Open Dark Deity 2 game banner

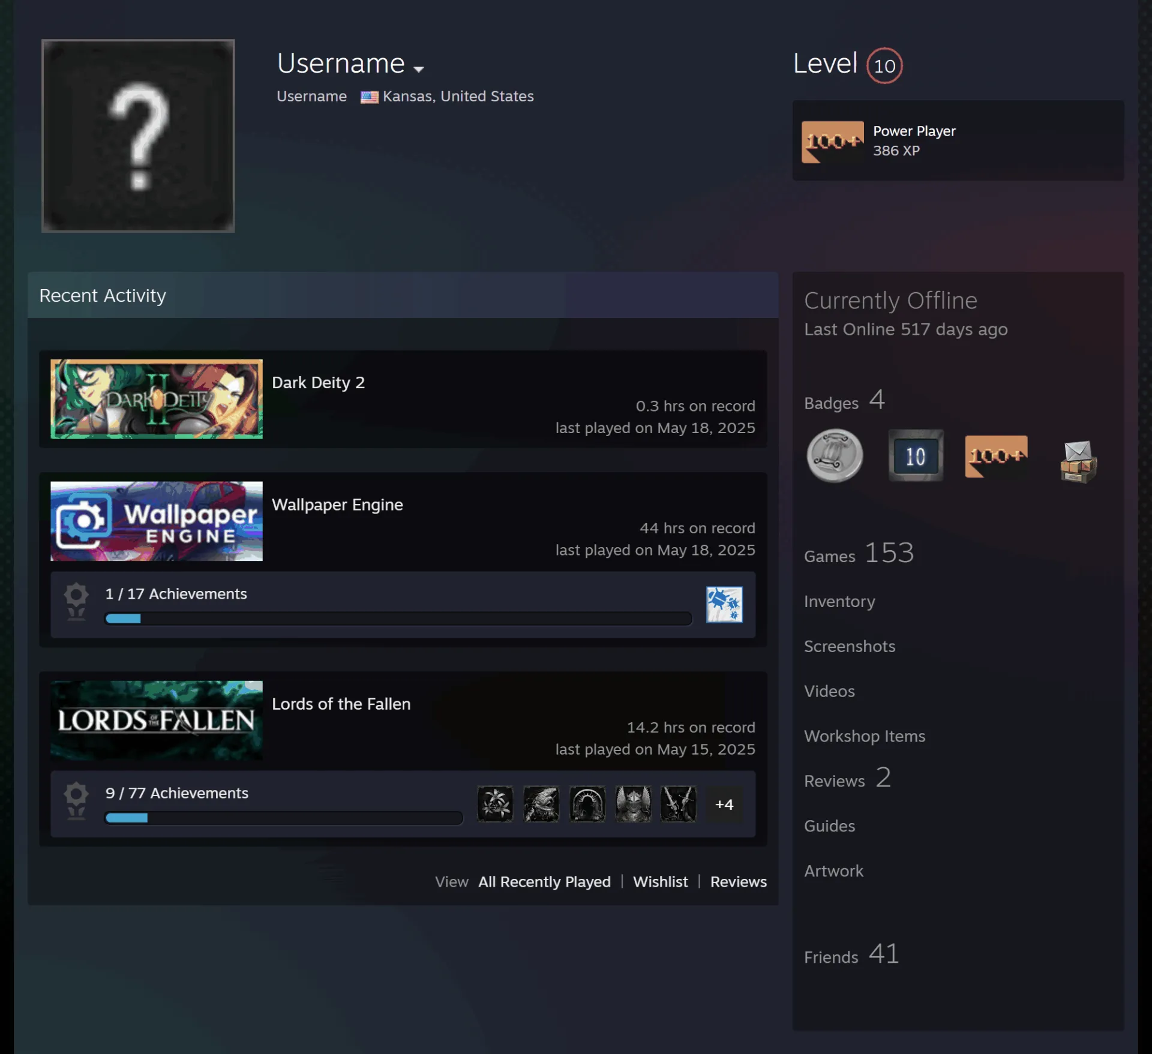[x=157, y=399]
